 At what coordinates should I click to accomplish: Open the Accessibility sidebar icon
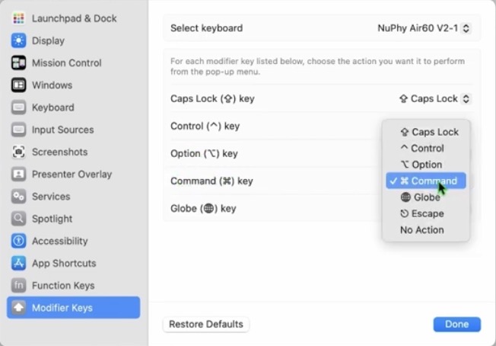[x=19, y=241]
